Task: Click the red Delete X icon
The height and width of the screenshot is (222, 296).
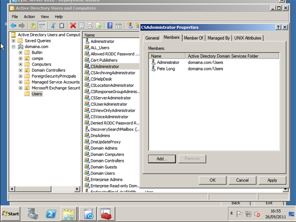Action: coord(73,25)
